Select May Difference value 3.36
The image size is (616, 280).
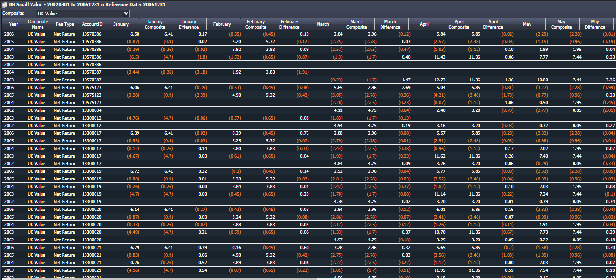click(x=609, y=80)
